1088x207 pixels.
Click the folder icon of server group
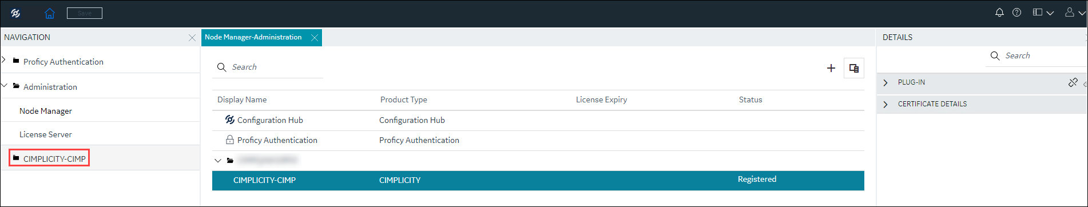click(x=230, y=161)
